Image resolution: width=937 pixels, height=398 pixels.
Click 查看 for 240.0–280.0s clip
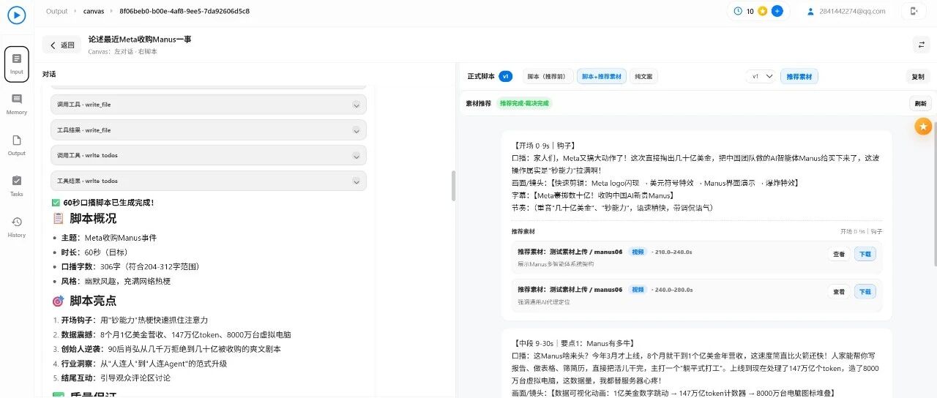[x=839, y=291]
